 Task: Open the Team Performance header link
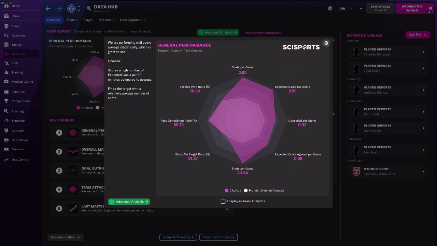tap(264, 33)
